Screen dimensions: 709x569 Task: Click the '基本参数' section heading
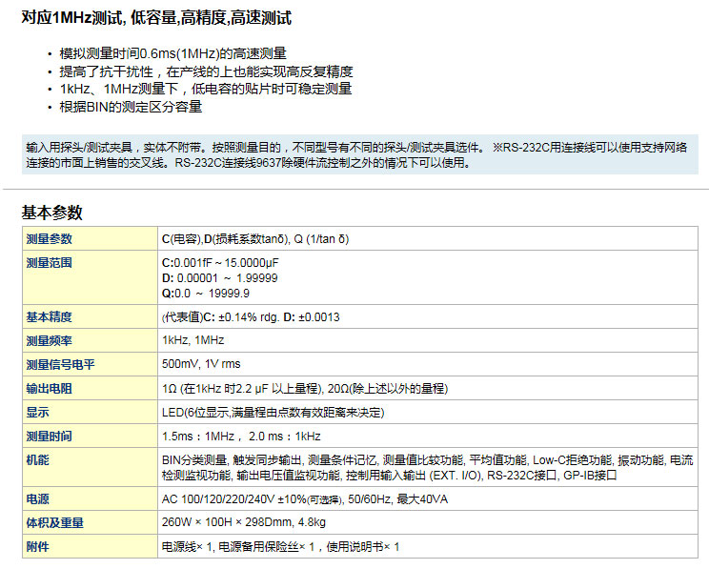tap(52, 213)
